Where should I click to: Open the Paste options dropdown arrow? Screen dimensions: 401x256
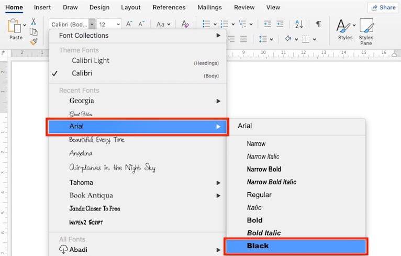(25, 25)
